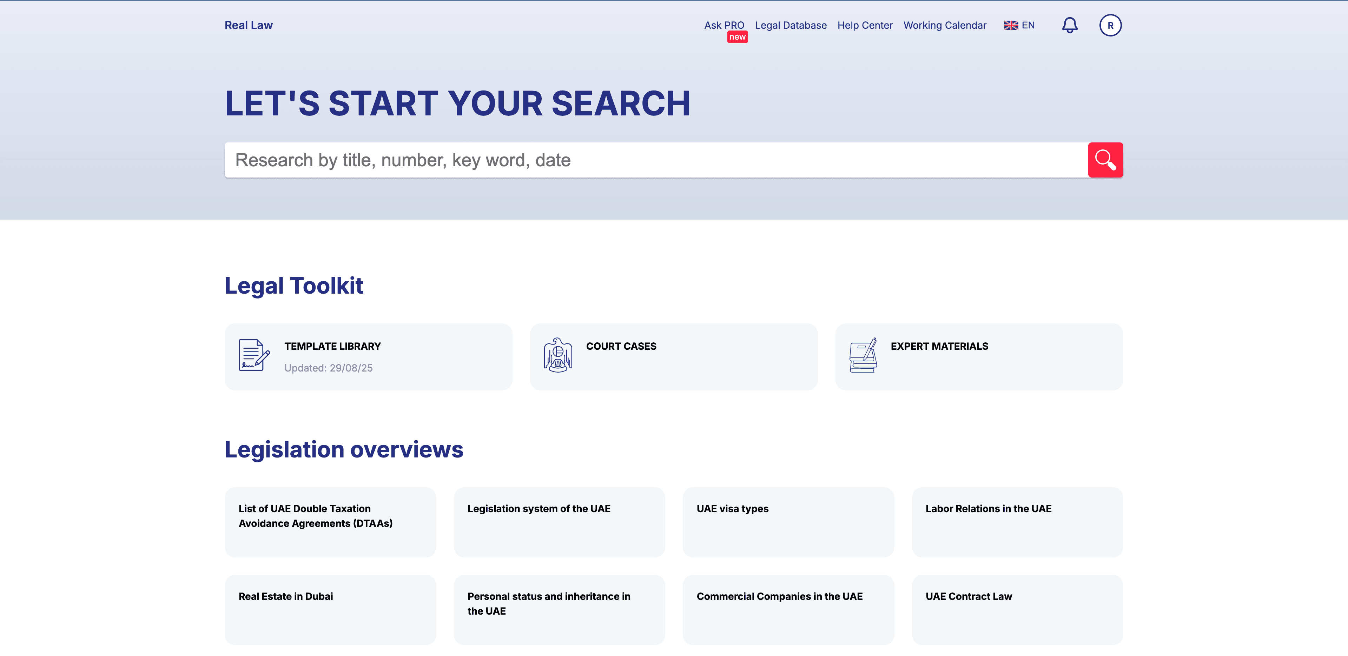The height and width of the screenshot is (656, 1348).
Task: Open the Help Center nav link
Action: [865, 25]
